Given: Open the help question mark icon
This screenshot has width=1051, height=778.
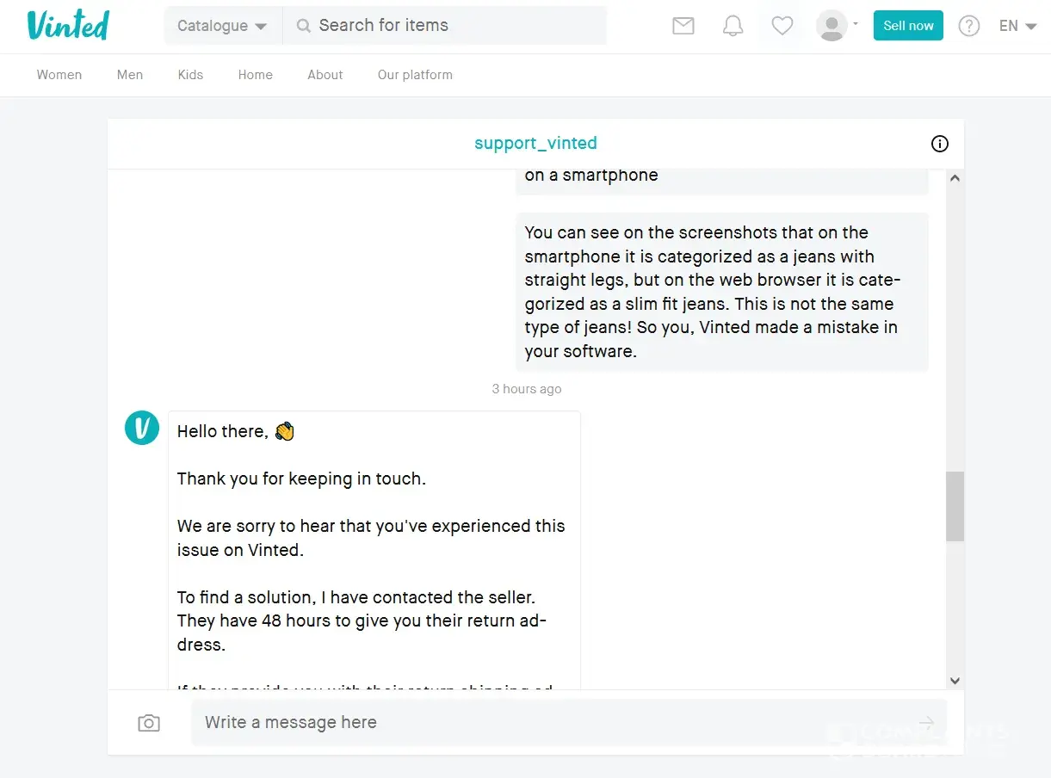Looking at the screenshot, I should [968, 26].
